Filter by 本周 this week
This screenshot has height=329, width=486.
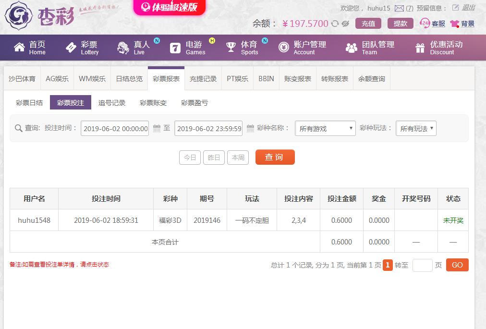[238, 158]
